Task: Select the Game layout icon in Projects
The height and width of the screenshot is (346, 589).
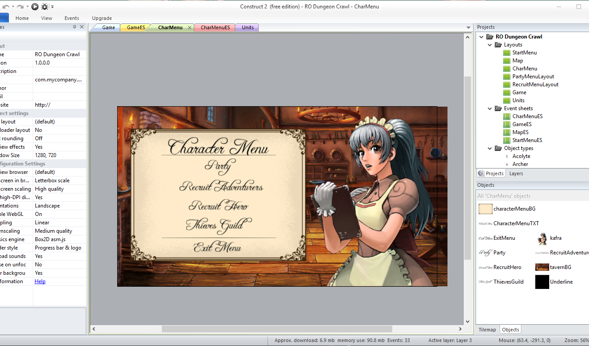Action: [507, 92]
